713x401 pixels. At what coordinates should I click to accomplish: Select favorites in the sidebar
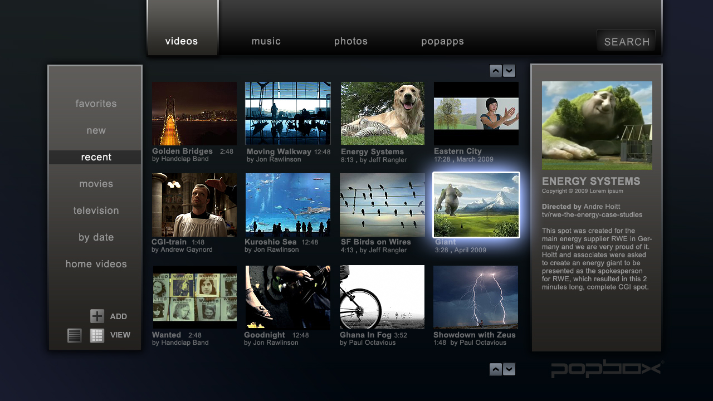point(96,104)
